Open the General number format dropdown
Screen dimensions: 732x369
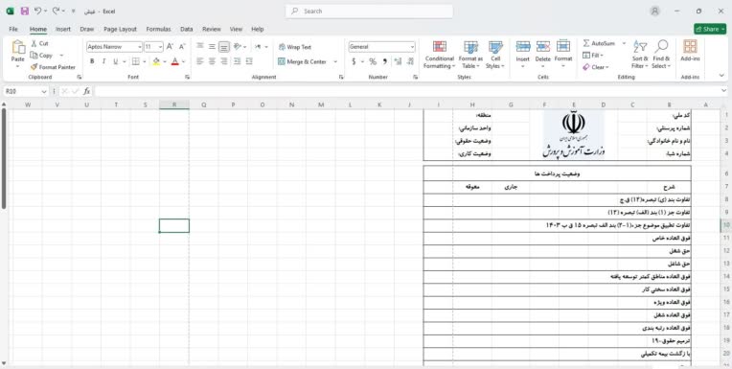point(412,47)
